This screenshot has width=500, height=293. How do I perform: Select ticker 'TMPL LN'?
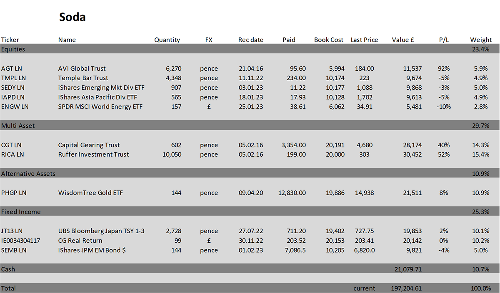coord(13,78)
